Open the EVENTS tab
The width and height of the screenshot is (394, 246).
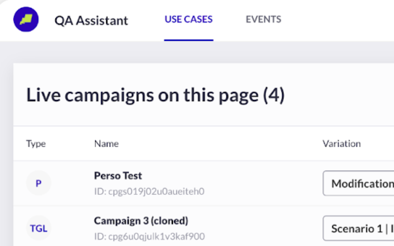(263, 19)
